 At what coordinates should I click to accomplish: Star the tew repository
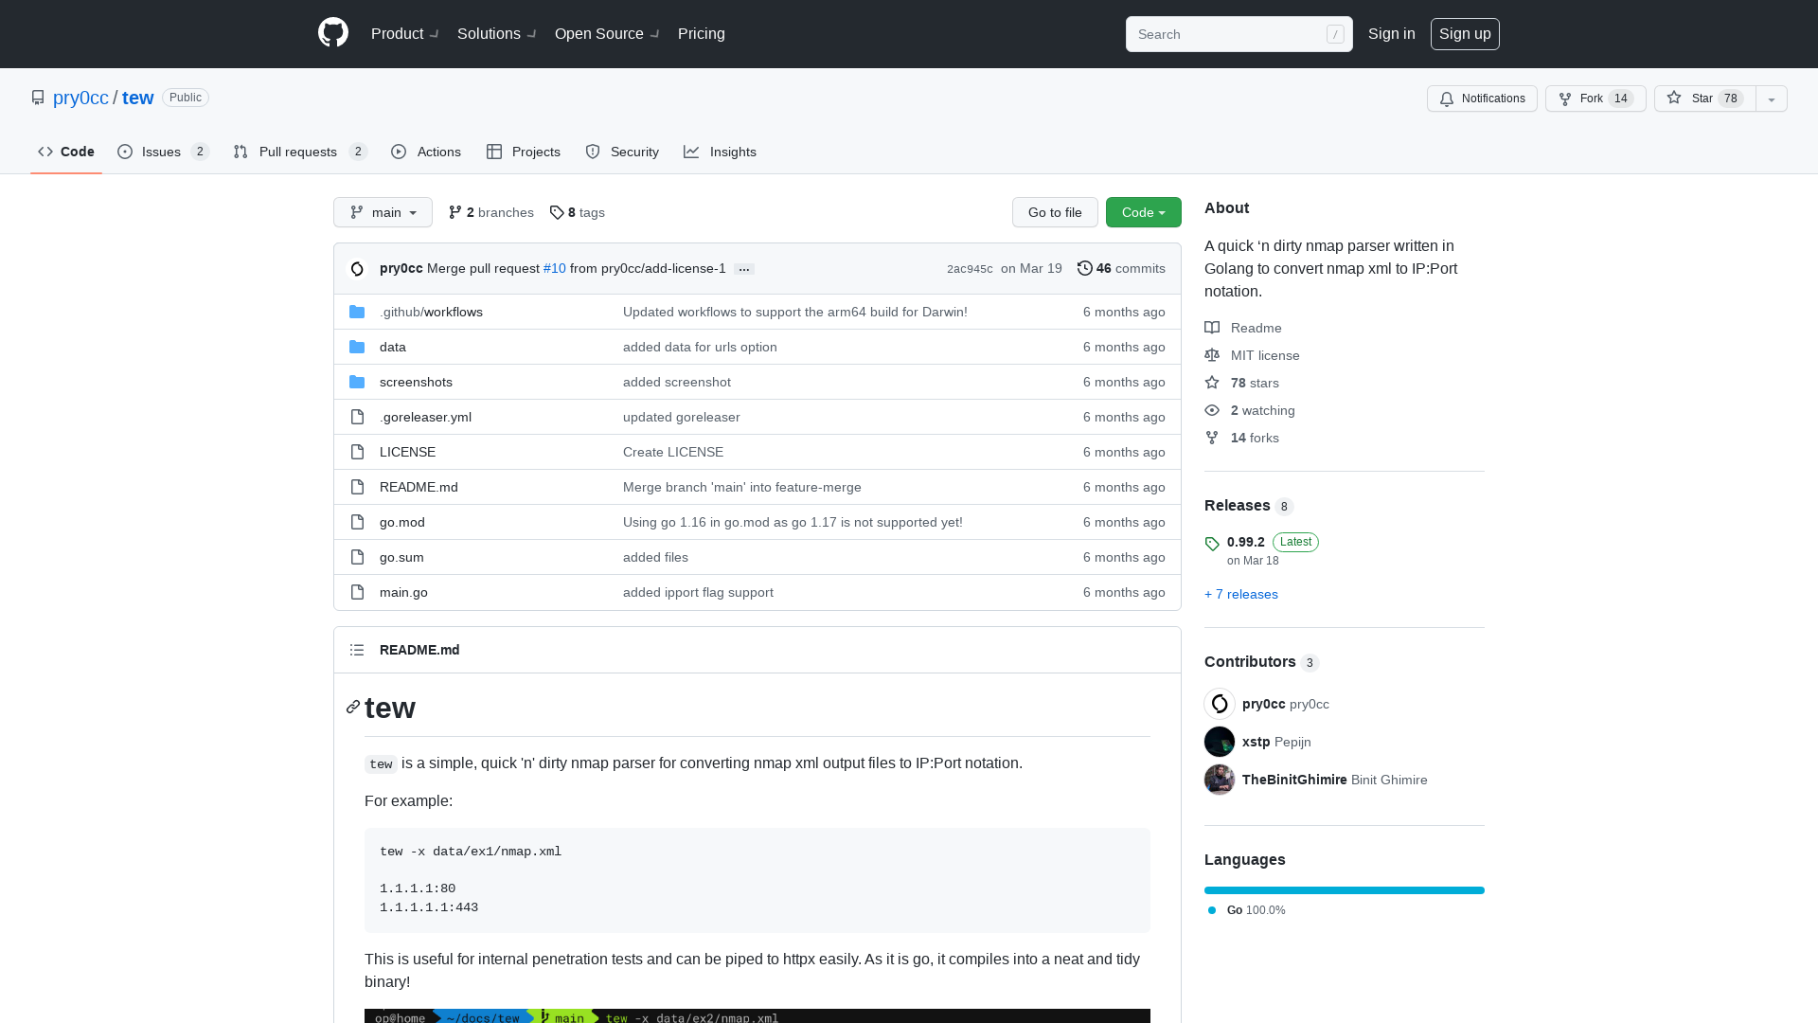1704,99
